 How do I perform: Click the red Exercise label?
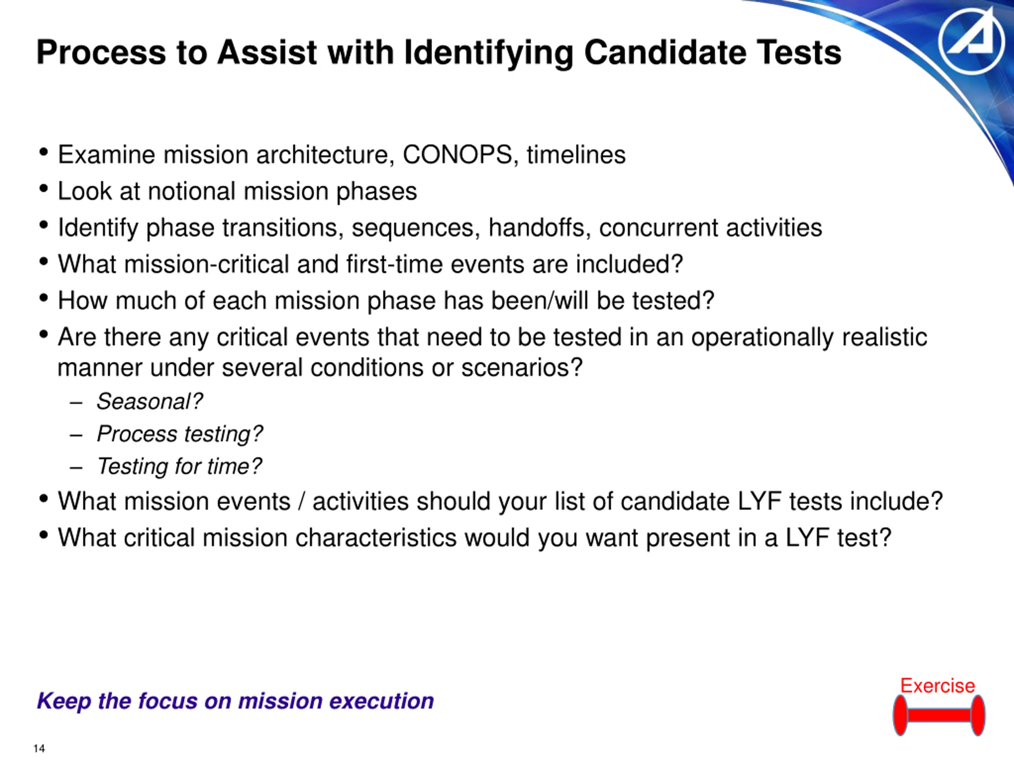pyautogui.click(x=938, y=686)
